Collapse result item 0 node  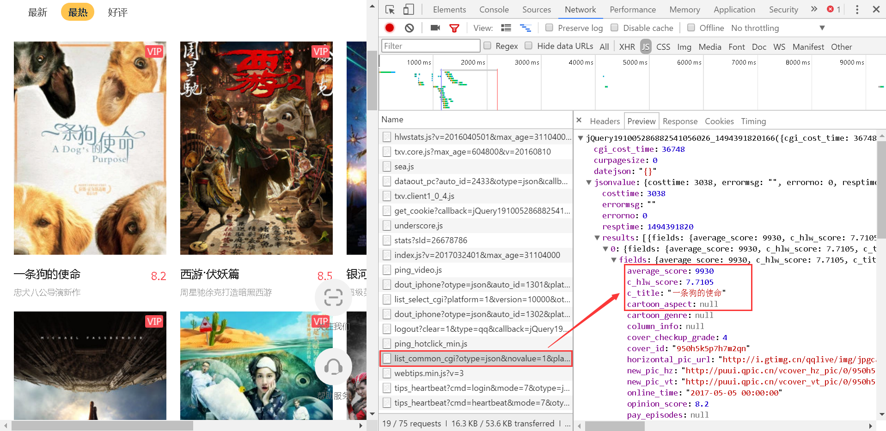[x=605, y=249]
